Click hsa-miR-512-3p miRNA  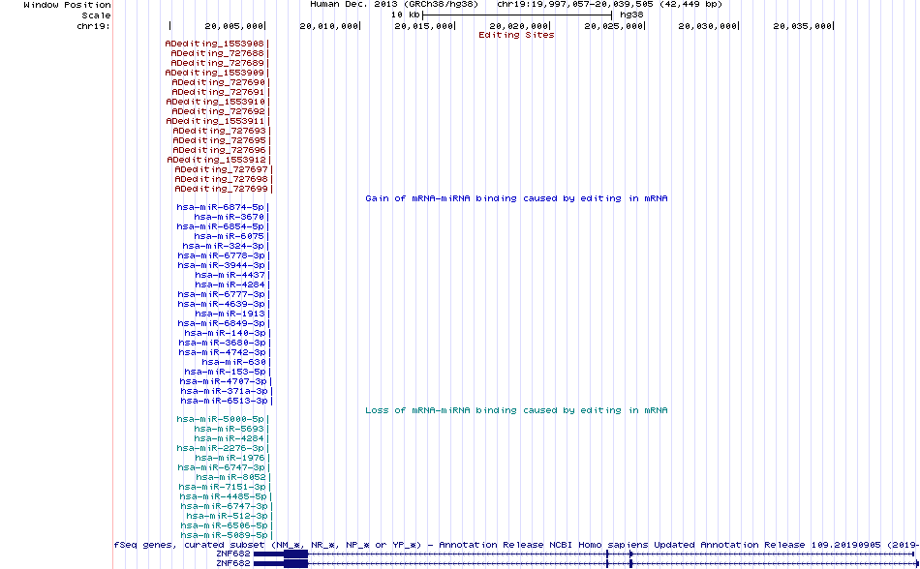[227, 516]
